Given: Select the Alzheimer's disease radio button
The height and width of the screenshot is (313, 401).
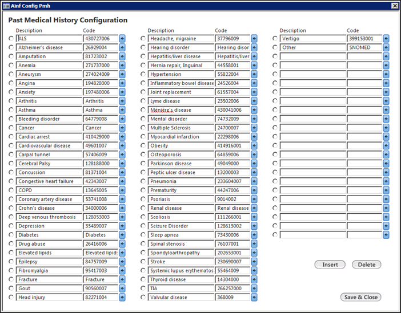Looking at the screenshot, I should tap(11, 47).
